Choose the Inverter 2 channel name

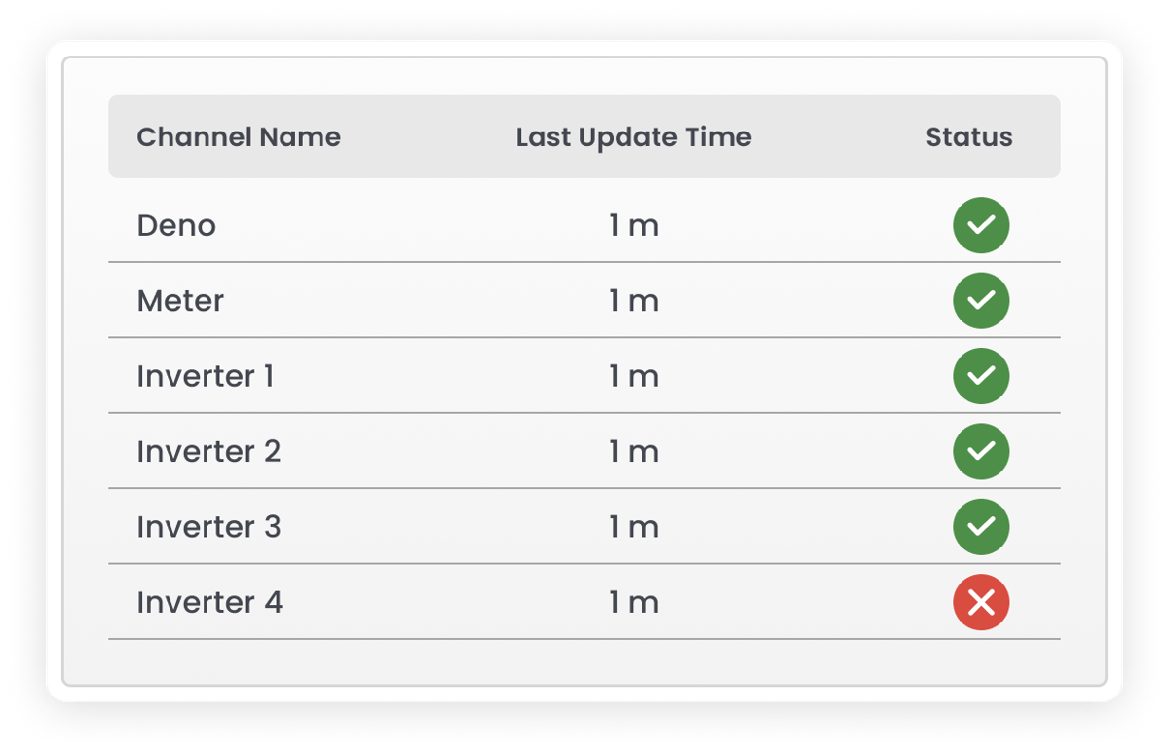click(x=208, y=452)
